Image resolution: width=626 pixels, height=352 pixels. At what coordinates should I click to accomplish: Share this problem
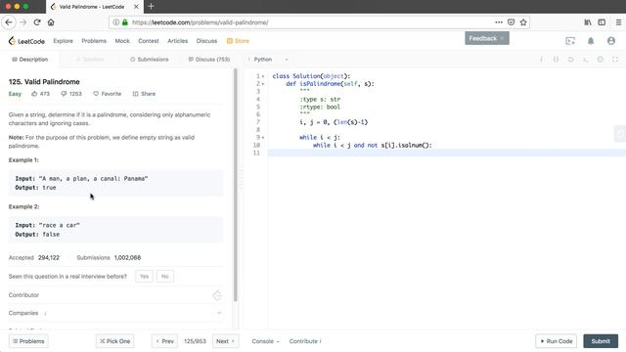pyautogui.click(x=144, y=94)
